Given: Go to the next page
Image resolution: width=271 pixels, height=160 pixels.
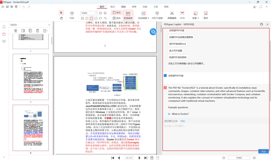Looking at the screenshot, I should (x=139, y=158).
